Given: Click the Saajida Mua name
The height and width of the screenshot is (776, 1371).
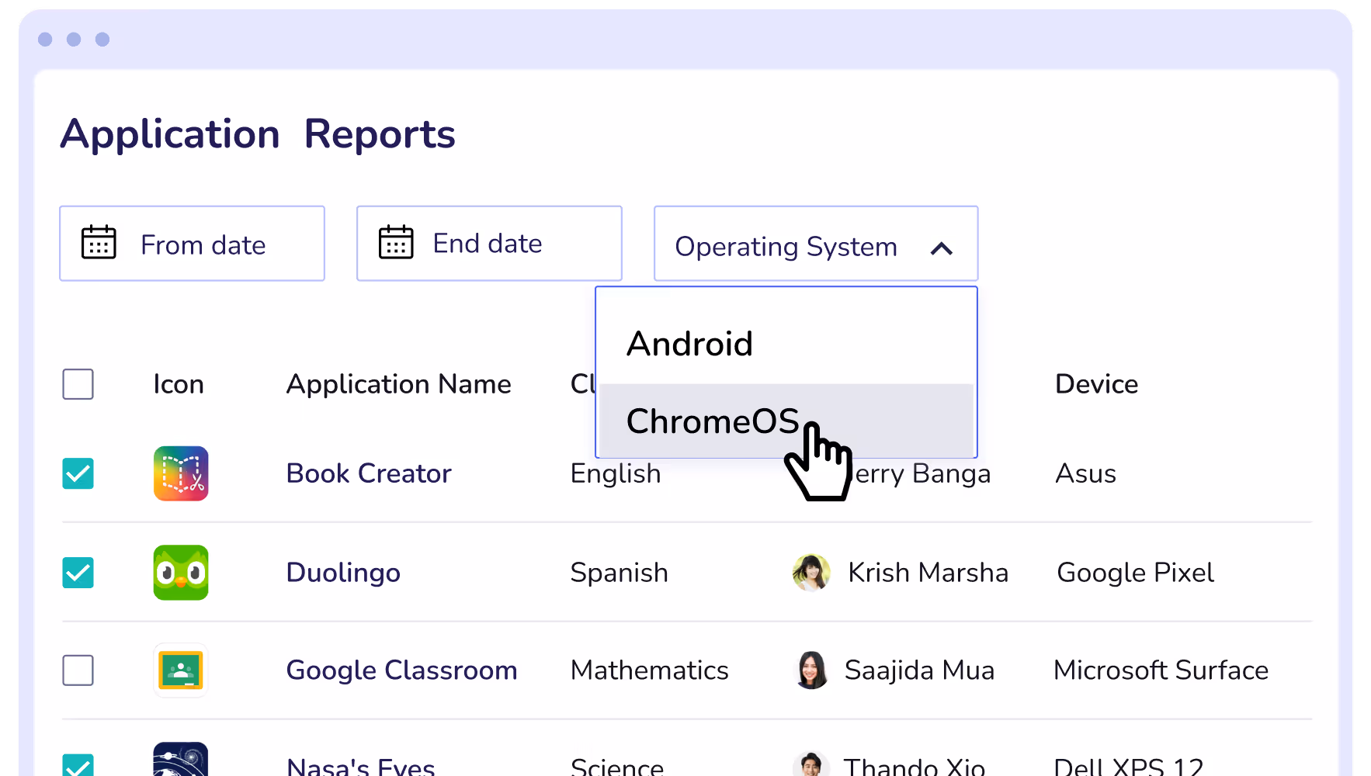Looking at the screenshot, I should coord(919,670).
